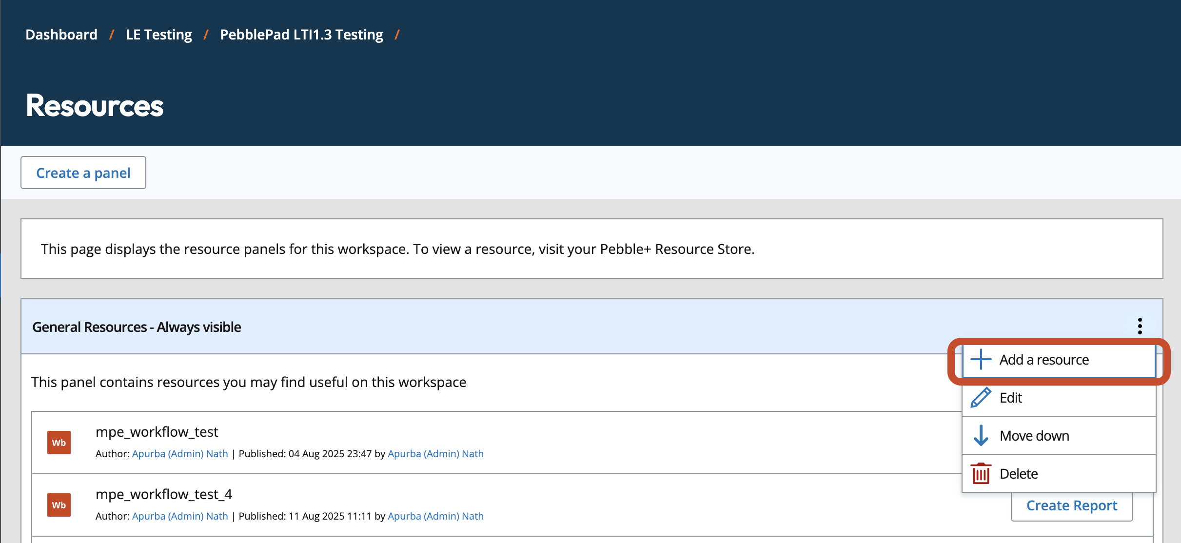
Task: Go to Dashboard breadcrumb link
Action: 61,35
